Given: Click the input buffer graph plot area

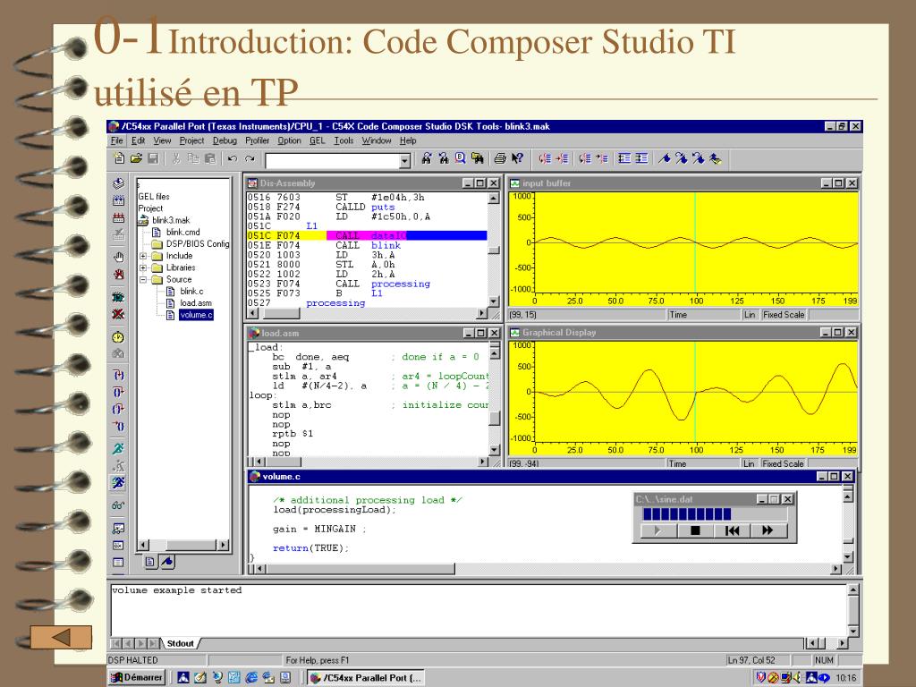Looking at the screenshot, I should 696,242.
